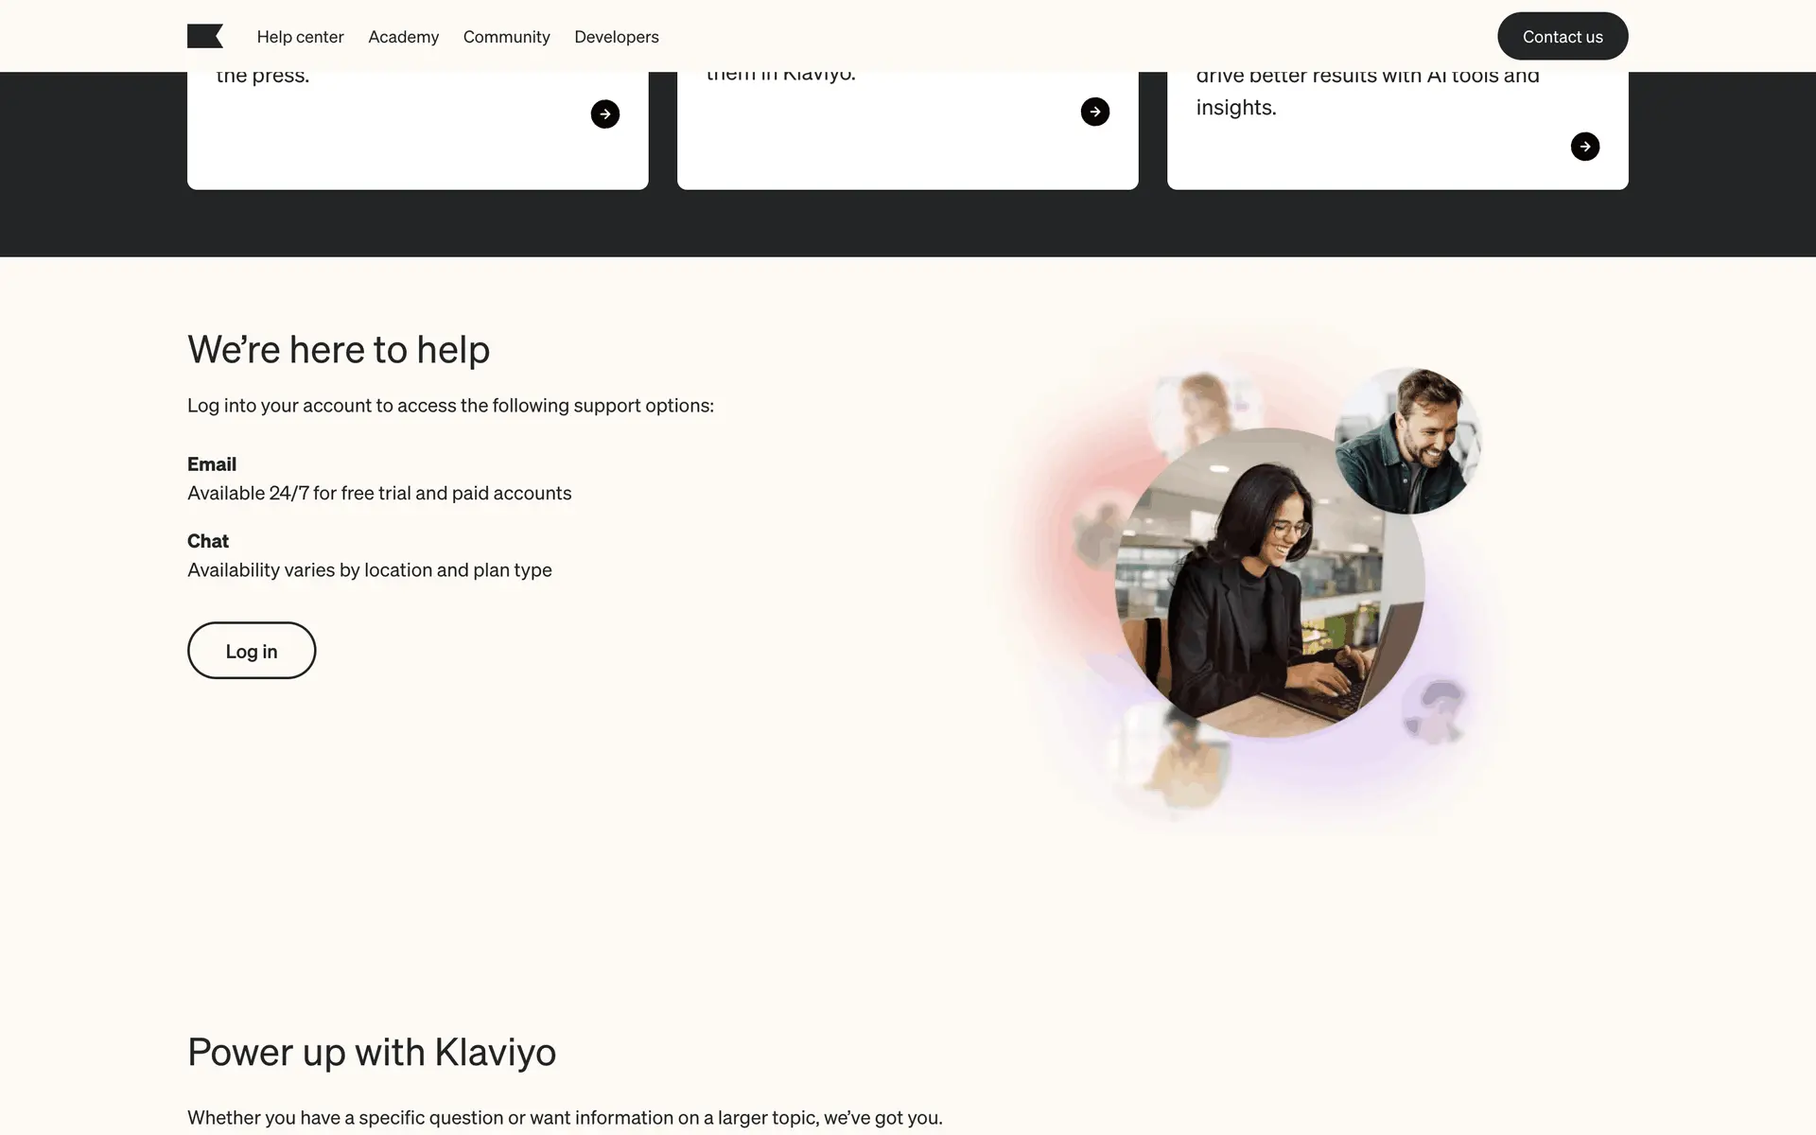1816x1135 pixels.
Task: Open the Community navigation link
Action: (507, 37)
